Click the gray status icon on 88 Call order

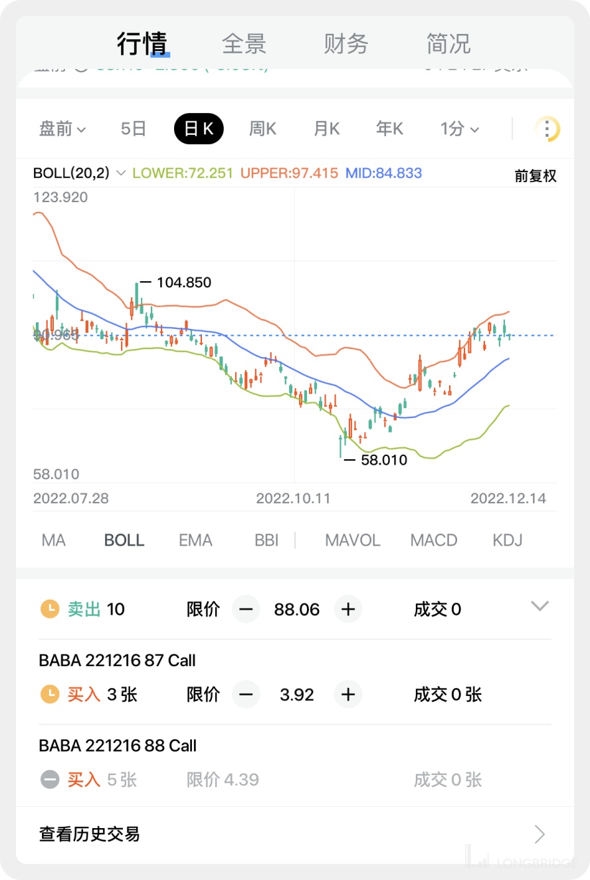coord(50,780)
